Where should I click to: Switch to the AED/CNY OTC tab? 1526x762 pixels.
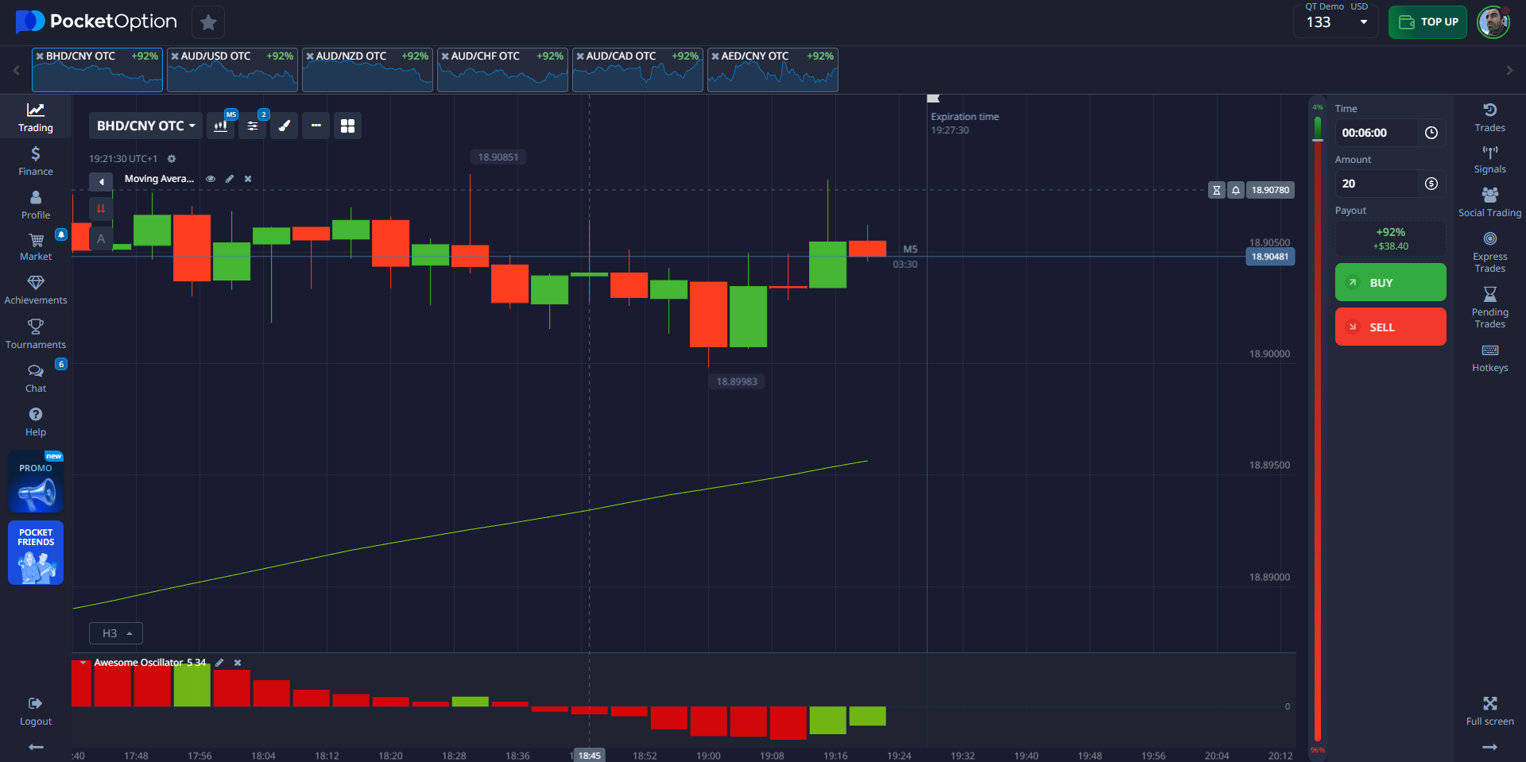click(x=773, y=70)
